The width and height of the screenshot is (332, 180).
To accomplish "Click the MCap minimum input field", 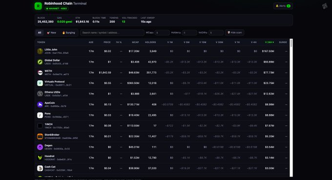I will coord(162,33).
